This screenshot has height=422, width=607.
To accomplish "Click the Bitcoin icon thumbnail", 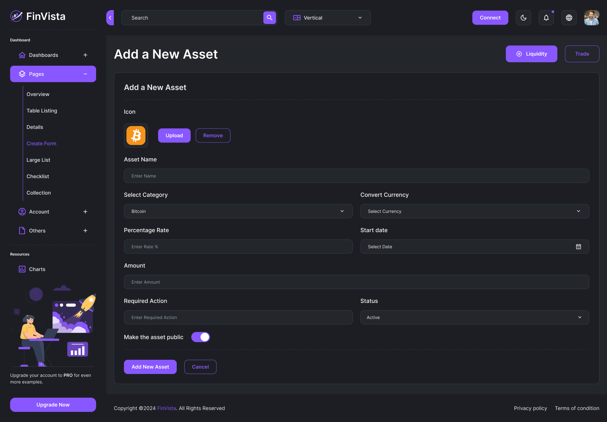I will (x=136, y=135).
